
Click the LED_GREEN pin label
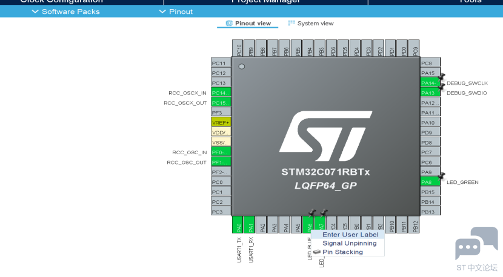pos(462,182)
